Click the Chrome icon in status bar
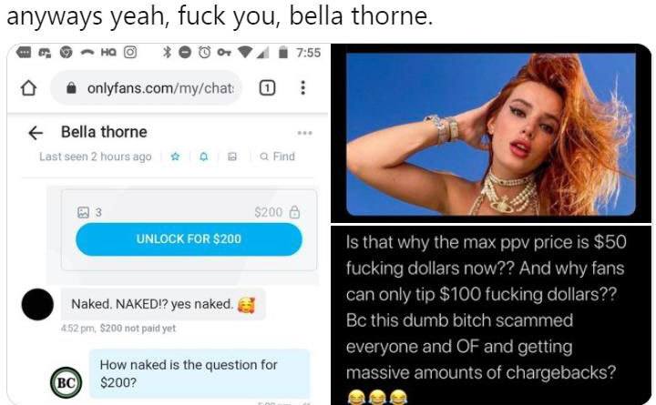Image resolution: width=656 pixels, height=405 pixels. coord(66,52)
